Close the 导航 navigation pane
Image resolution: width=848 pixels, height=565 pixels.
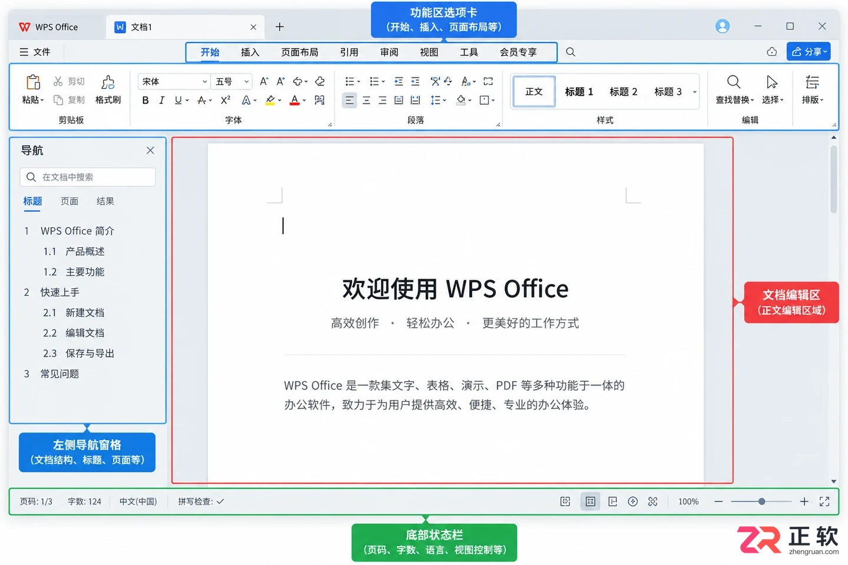tap(150, 150)
